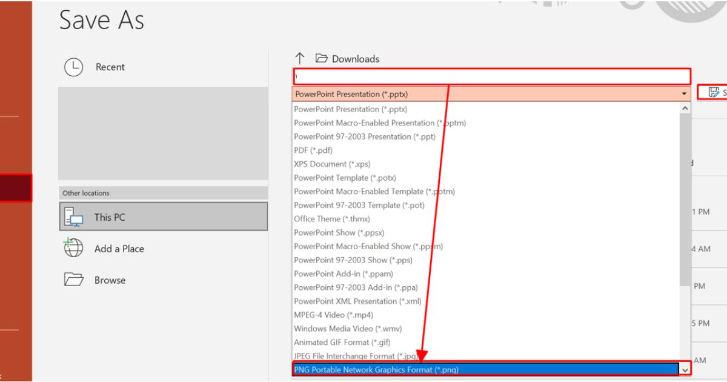The height and width of the screenshot is (382, 727).
Task: Click the file type list scrollbar thumb
Action: 686,199
